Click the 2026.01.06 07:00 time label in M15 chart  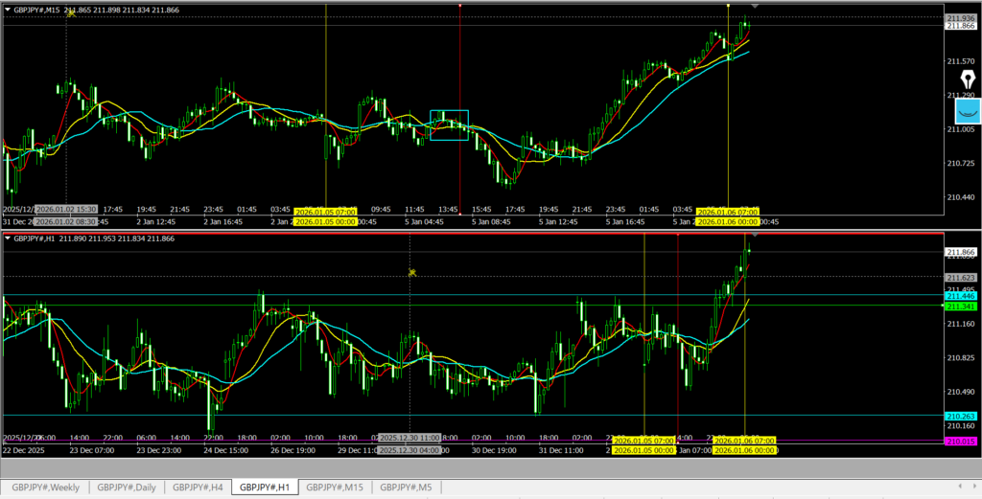pyautogui.click(x=727, y=212)
